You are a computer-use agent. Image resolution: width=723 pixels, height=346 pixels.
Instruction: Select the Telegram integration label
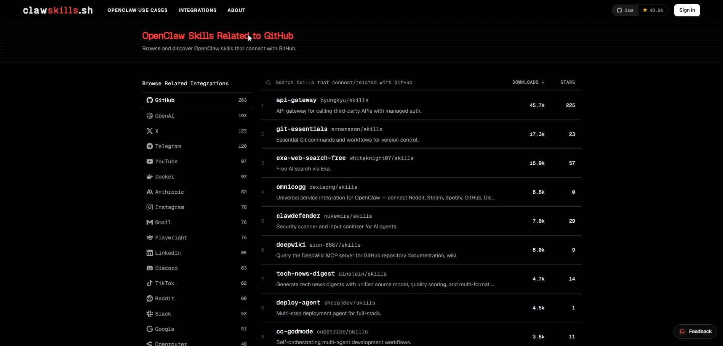click(168, 146)
